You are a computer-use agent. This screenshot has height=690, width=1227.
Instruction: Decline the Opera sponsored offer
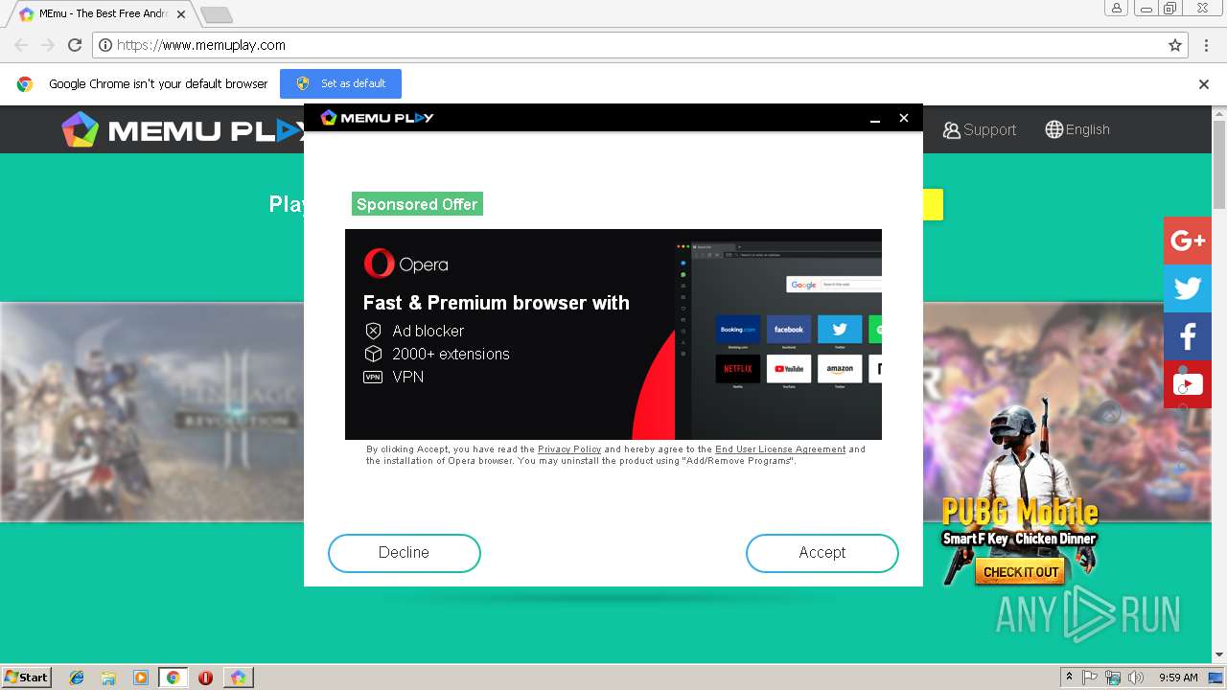(x=404, y=553)
